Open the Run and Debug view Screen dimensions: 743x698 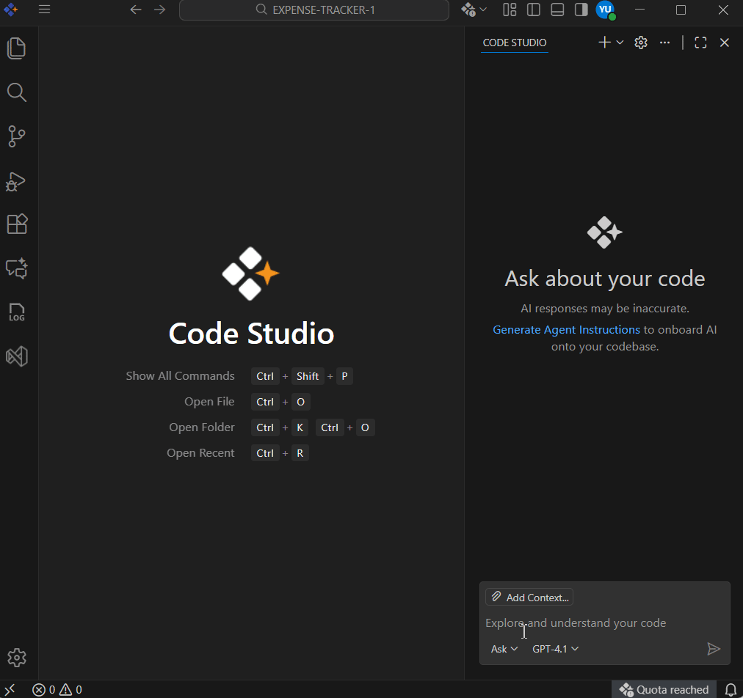coord(16,180)
